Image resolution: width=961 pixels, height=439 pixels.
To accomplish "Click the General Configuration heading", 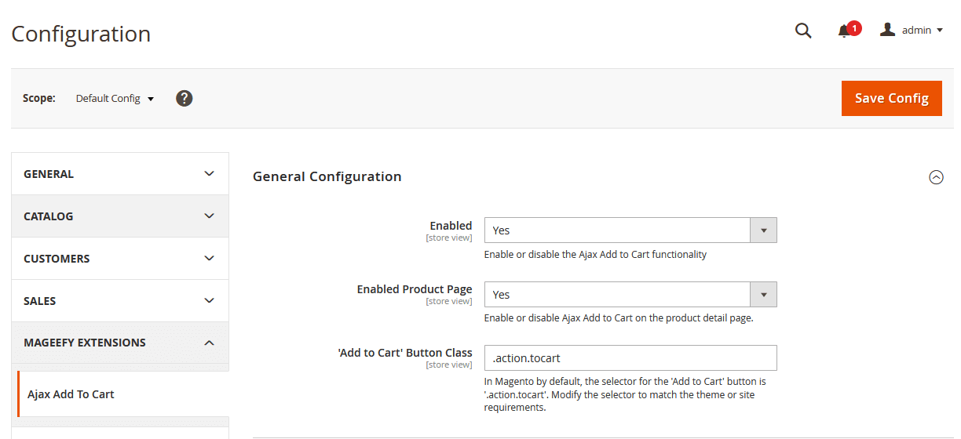I will [327, 177].
